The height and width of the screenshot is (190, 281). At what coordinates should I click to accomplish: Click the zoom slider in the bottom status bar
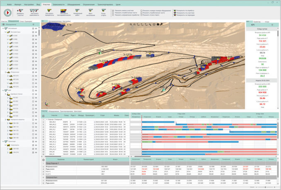265,187
